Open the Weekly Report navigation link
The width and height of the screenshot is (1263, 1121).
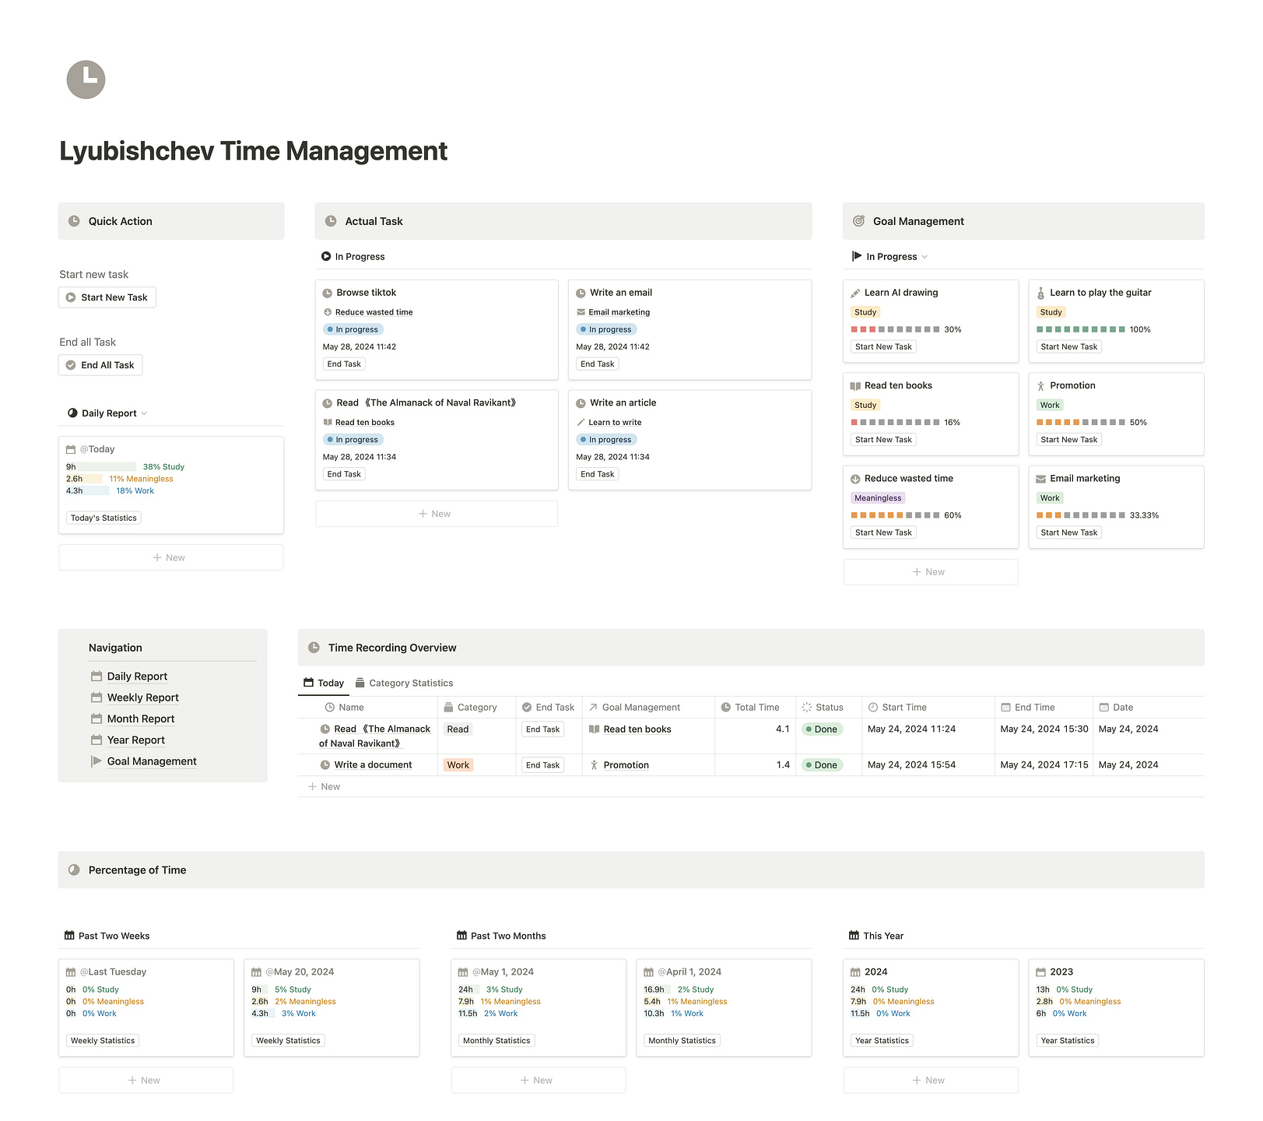pyautogui.click(x=143, y=698)
